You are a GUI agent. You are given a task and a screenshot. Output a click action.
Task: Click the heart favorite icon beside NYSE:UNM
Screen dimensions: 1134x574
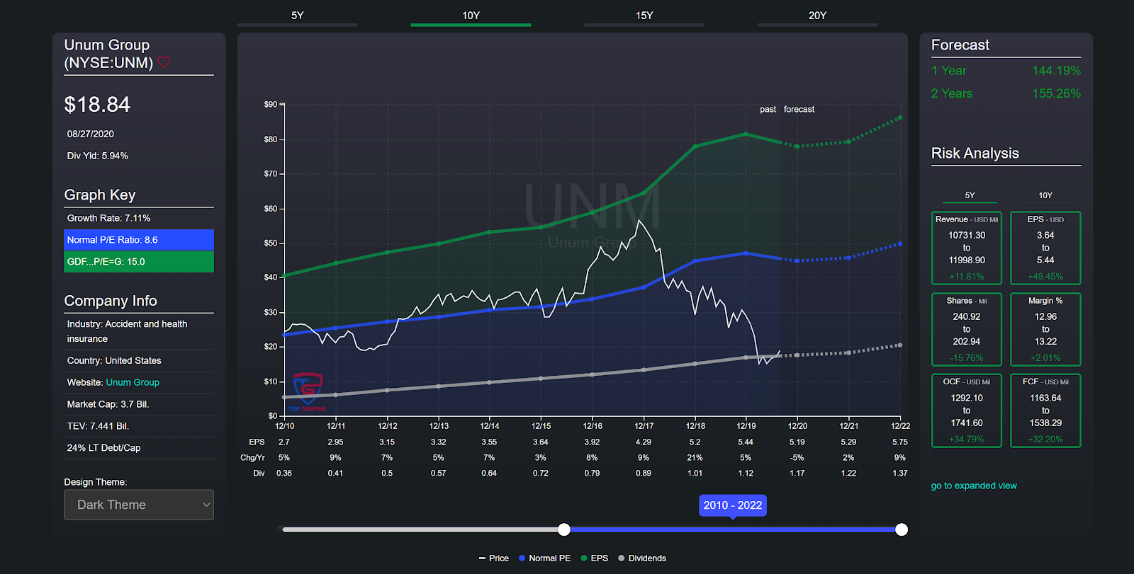coord(164,62)
